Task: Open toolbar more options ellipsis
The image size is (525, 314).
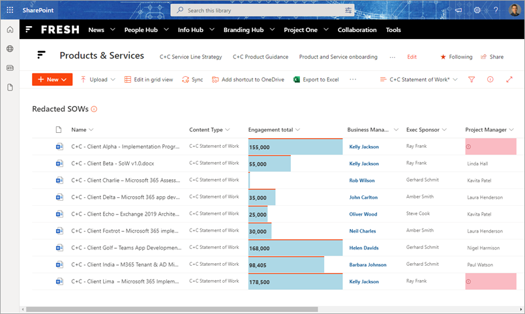Action: click(353, 79)
